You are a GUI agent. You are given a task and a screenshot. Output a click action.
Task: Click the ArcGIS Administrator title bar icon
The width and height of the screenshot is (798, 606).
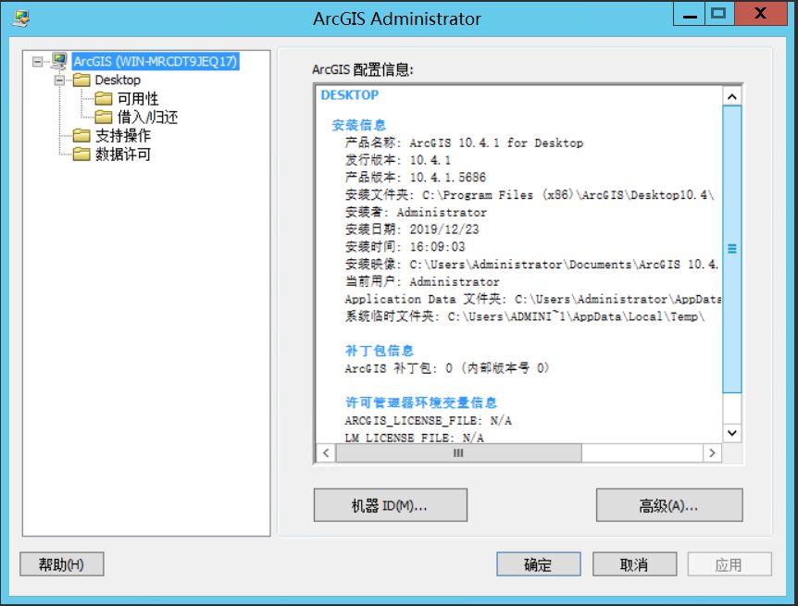pyautogui.click(x=21, y=19)
